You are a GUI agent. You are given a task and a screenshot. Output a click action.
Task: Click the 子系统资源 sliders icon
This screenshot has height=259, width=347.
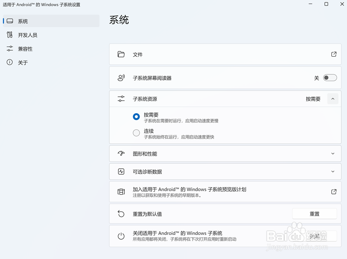[x=121, y=99]
